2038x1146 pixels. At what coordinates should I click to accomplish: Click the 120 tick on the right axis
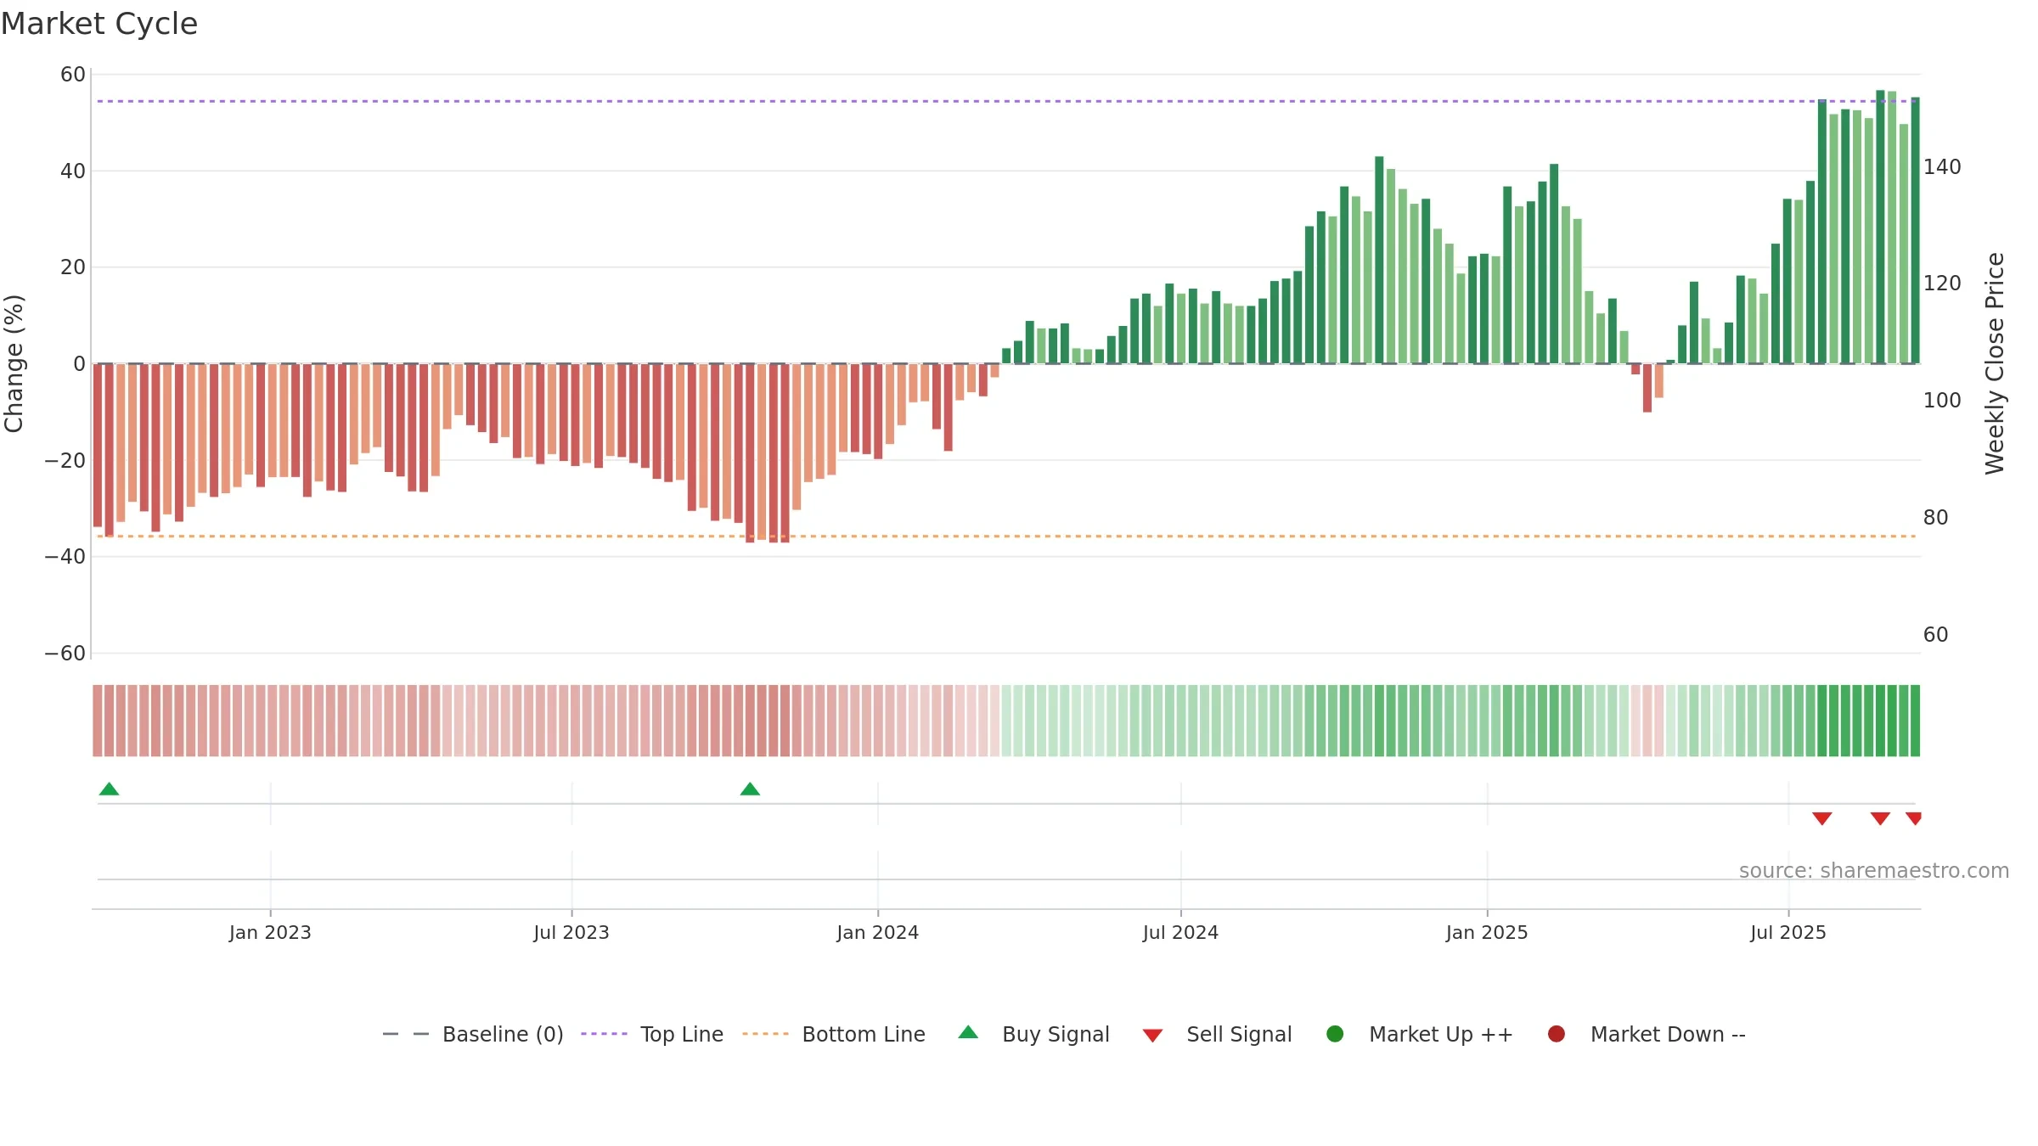coord(1942,284)
